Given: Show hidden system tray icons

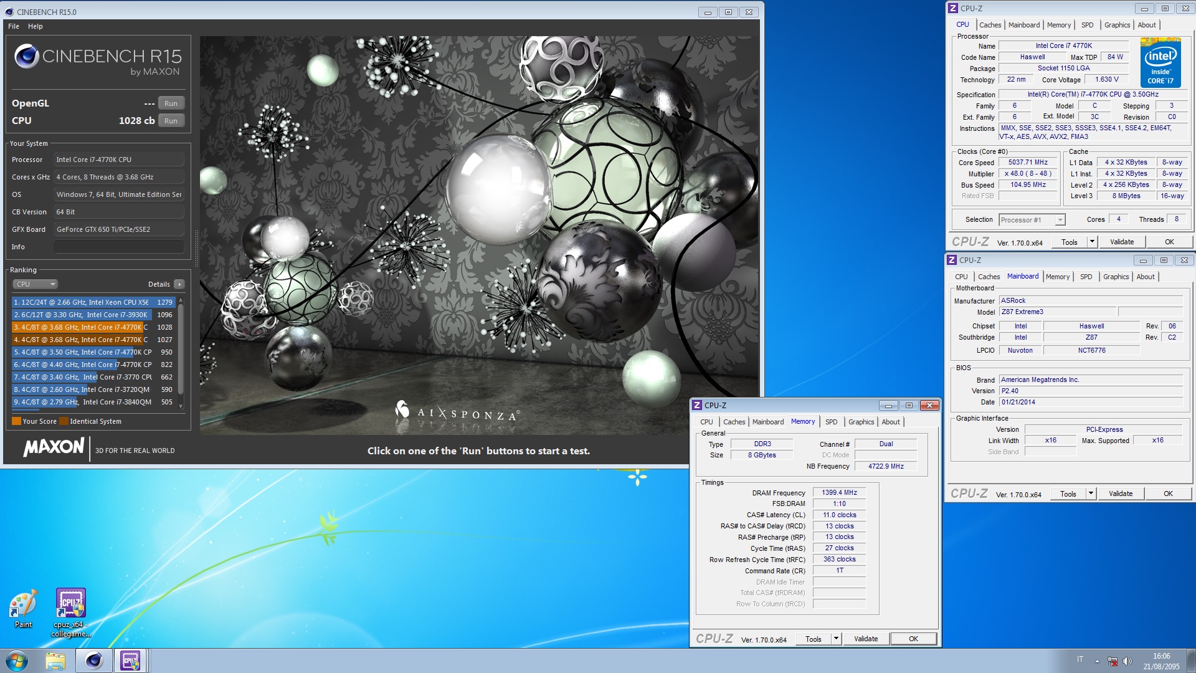Looking at the screenshot, I should point(1097,661).
